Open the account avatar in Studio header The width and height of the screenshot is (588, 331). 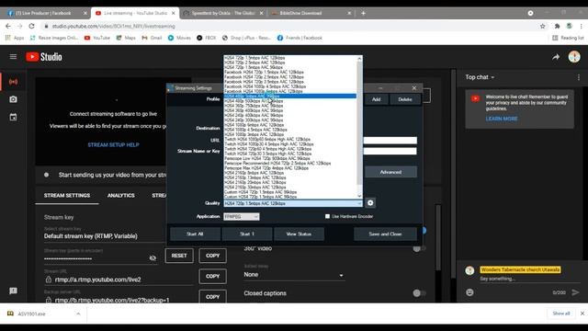[574, 57]
